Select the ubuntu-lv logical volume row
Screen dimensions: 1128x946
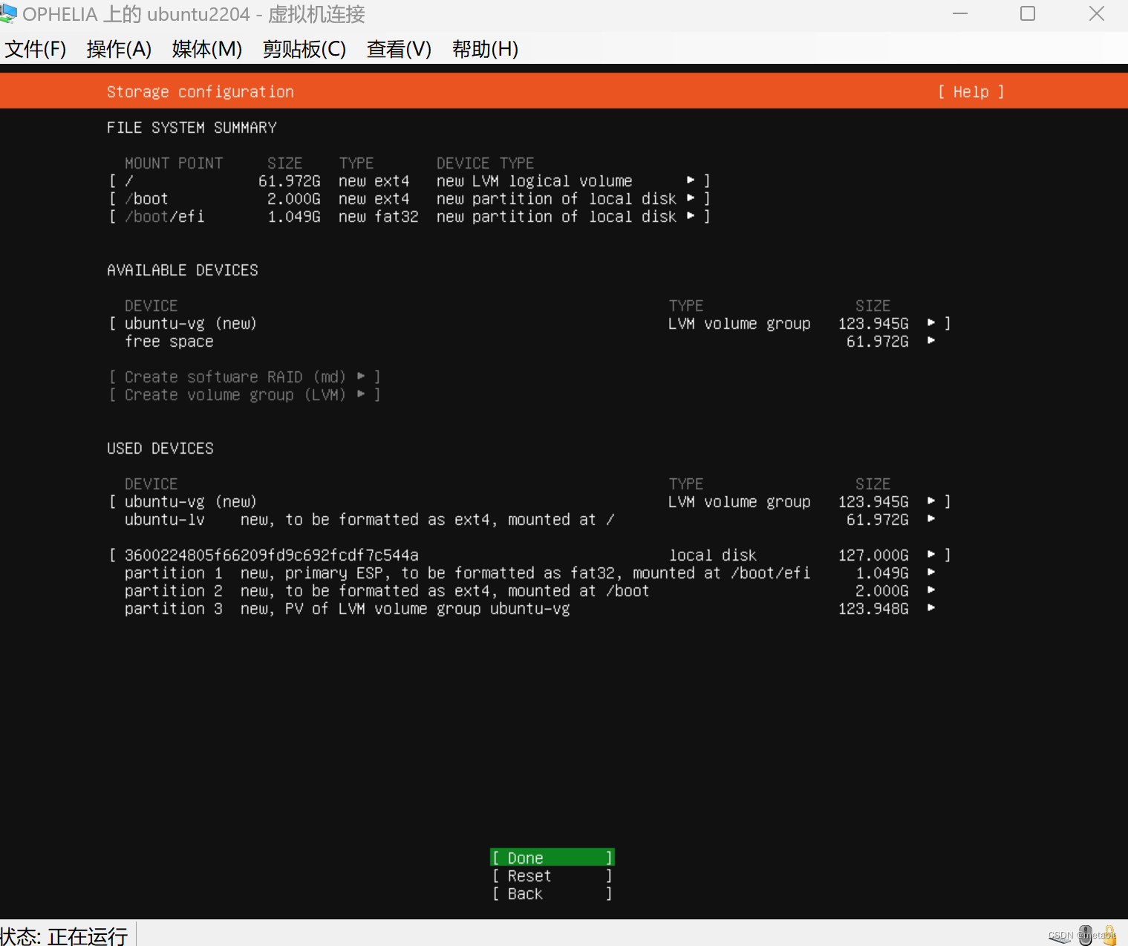click(529, 519)
